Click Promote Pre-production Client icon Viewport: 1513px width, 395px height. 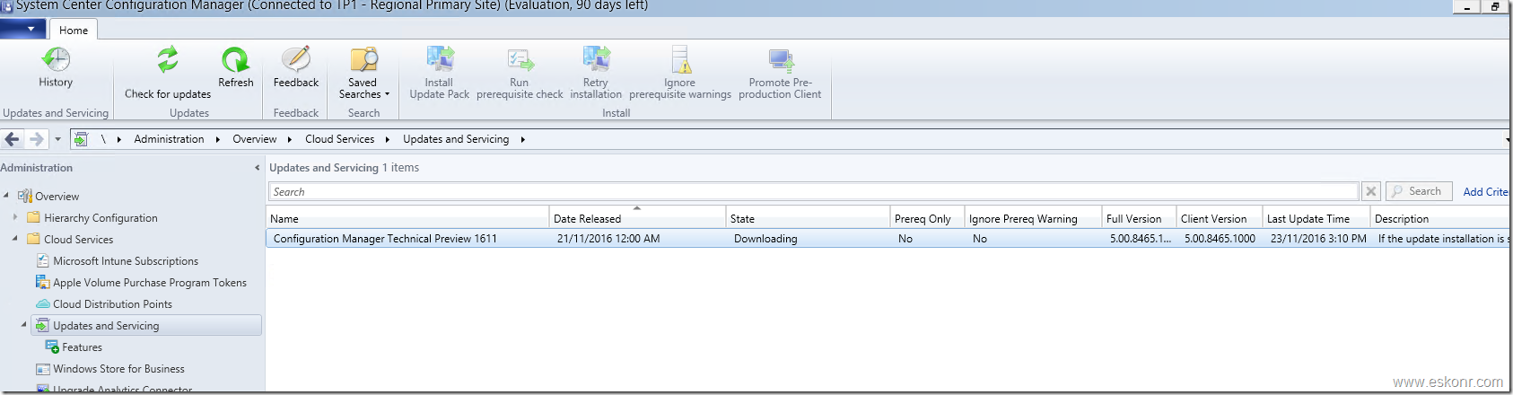pyautogui.click(x=781, y=60)
